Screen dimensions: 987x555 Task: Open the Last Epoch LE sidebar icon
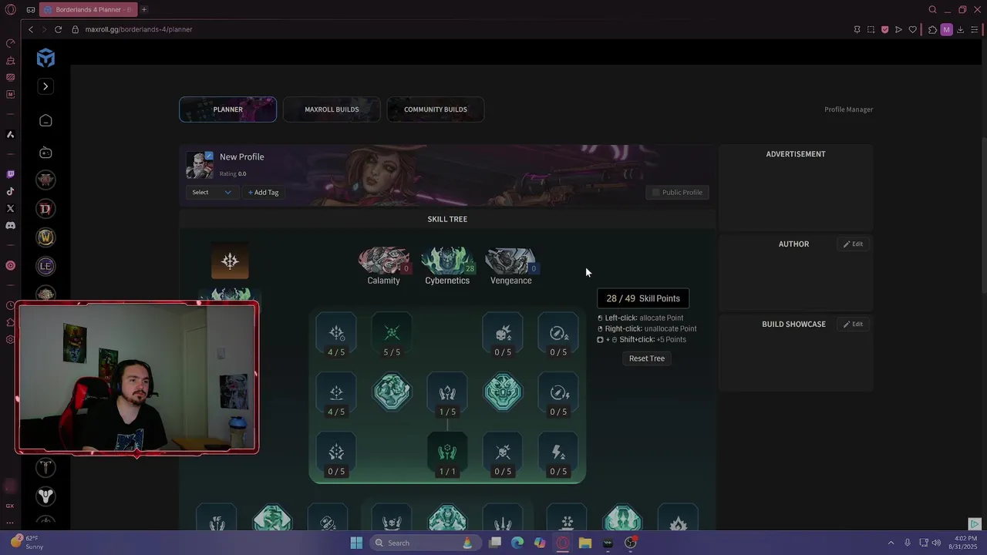click(x=45, y=266)
